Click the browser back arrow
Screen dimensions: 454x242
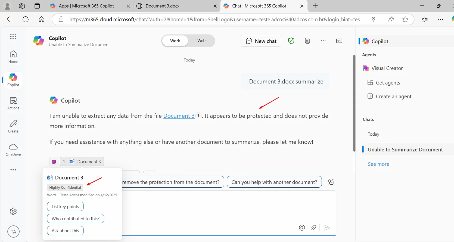pyautogui.click(x=10, y=19)
